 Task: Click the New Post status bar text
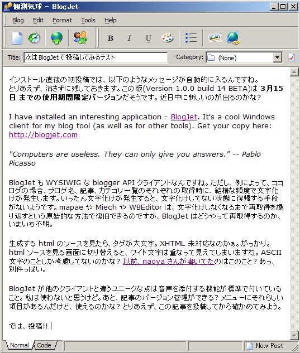click(x=269, y=346)
